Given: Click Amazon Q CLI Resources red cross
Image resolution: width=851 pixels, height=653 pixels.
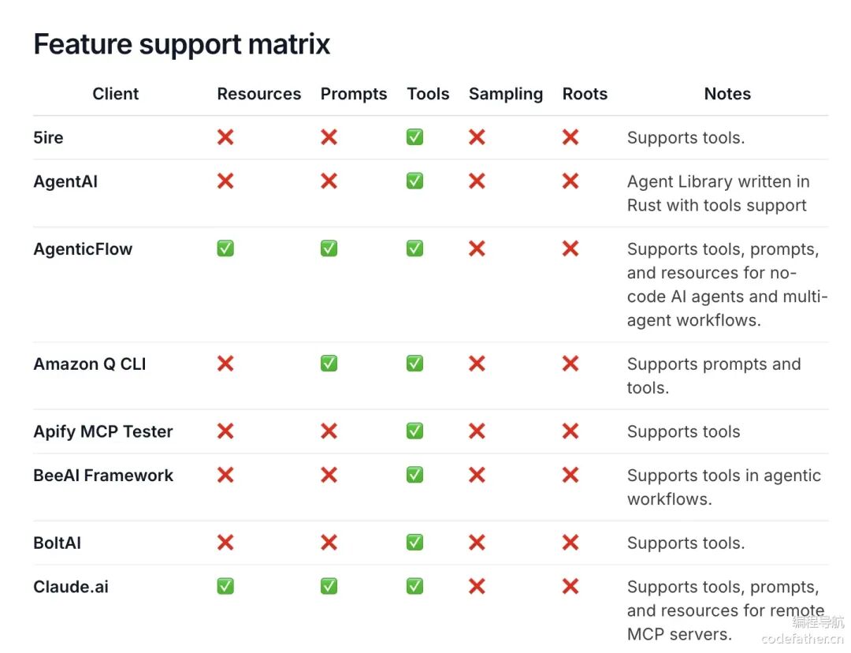Looking at the screenshot, I should (x=225, y=364).
